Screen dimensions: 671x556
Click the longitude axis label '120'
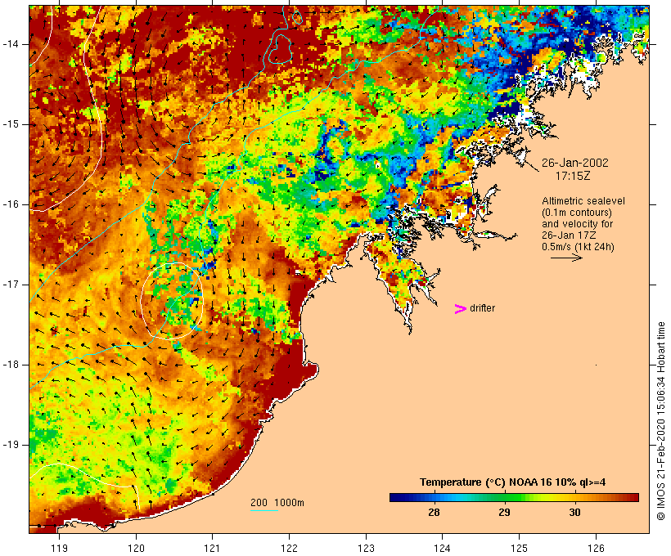click(136, 548)
